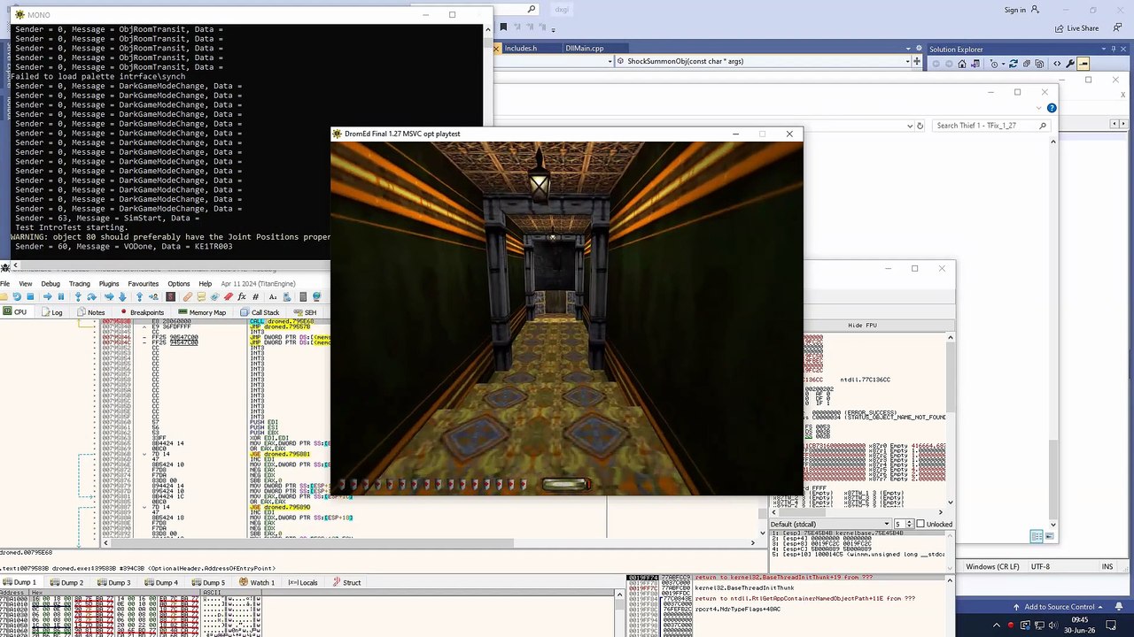This screenshot has width=1134, height=637.
Task: Select the Dump 3 tab
Action: click(x=114, y=583)
